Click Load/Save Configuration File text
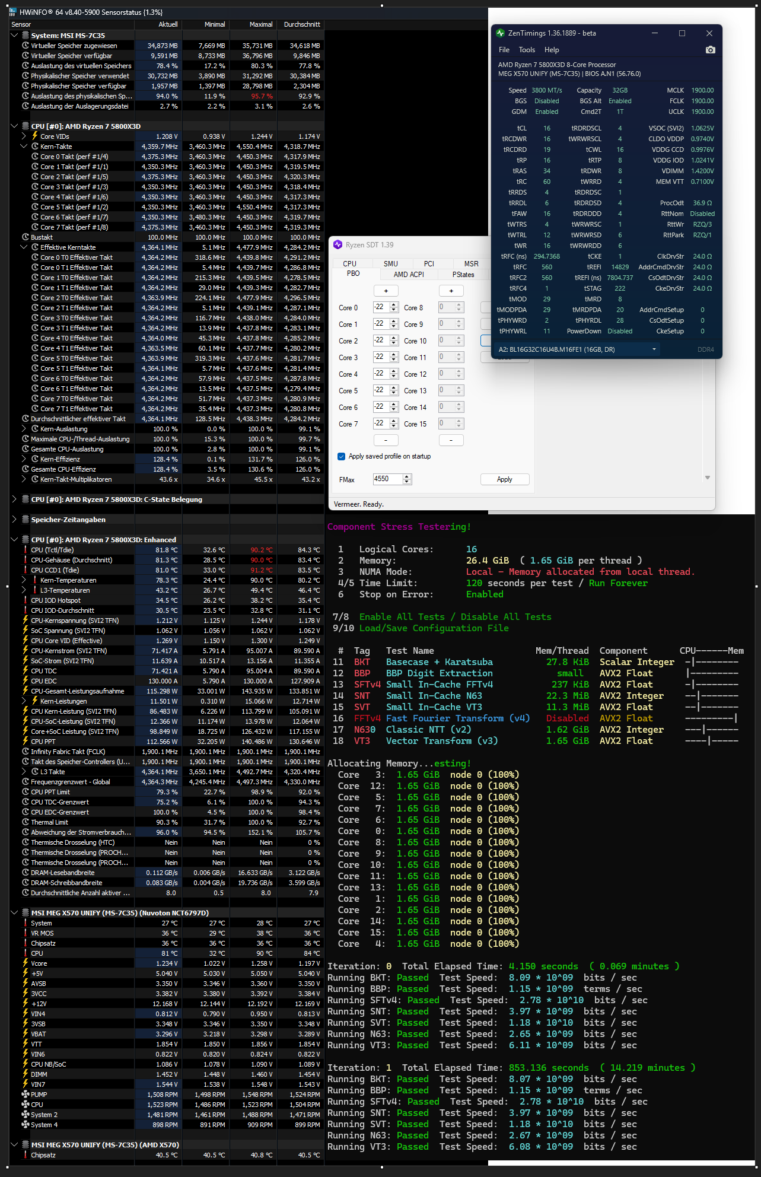 [x=434, y=628]
